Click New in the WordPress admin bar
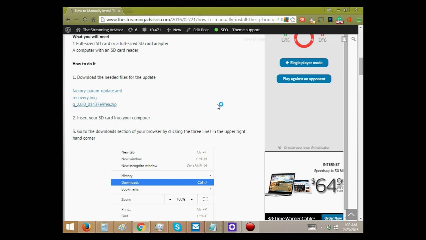The image size is (426, 240). tap(174, 30)
